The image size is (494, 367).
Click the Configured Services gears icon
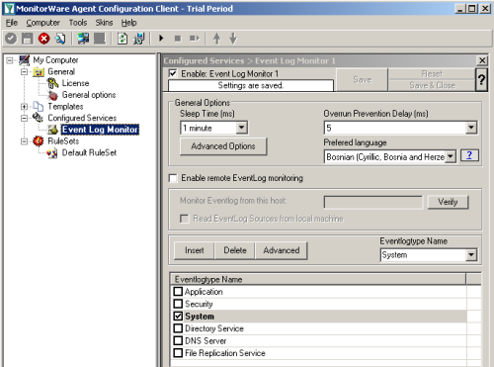[38, 118]
